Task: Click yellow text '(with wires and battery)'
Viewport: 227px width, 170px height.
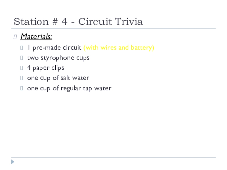Action: [x=119, y=48]
